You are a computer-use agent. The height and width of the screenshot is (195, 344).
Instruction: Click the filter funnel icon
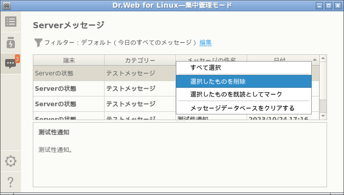pyautogui.click(x=38, y=43)
